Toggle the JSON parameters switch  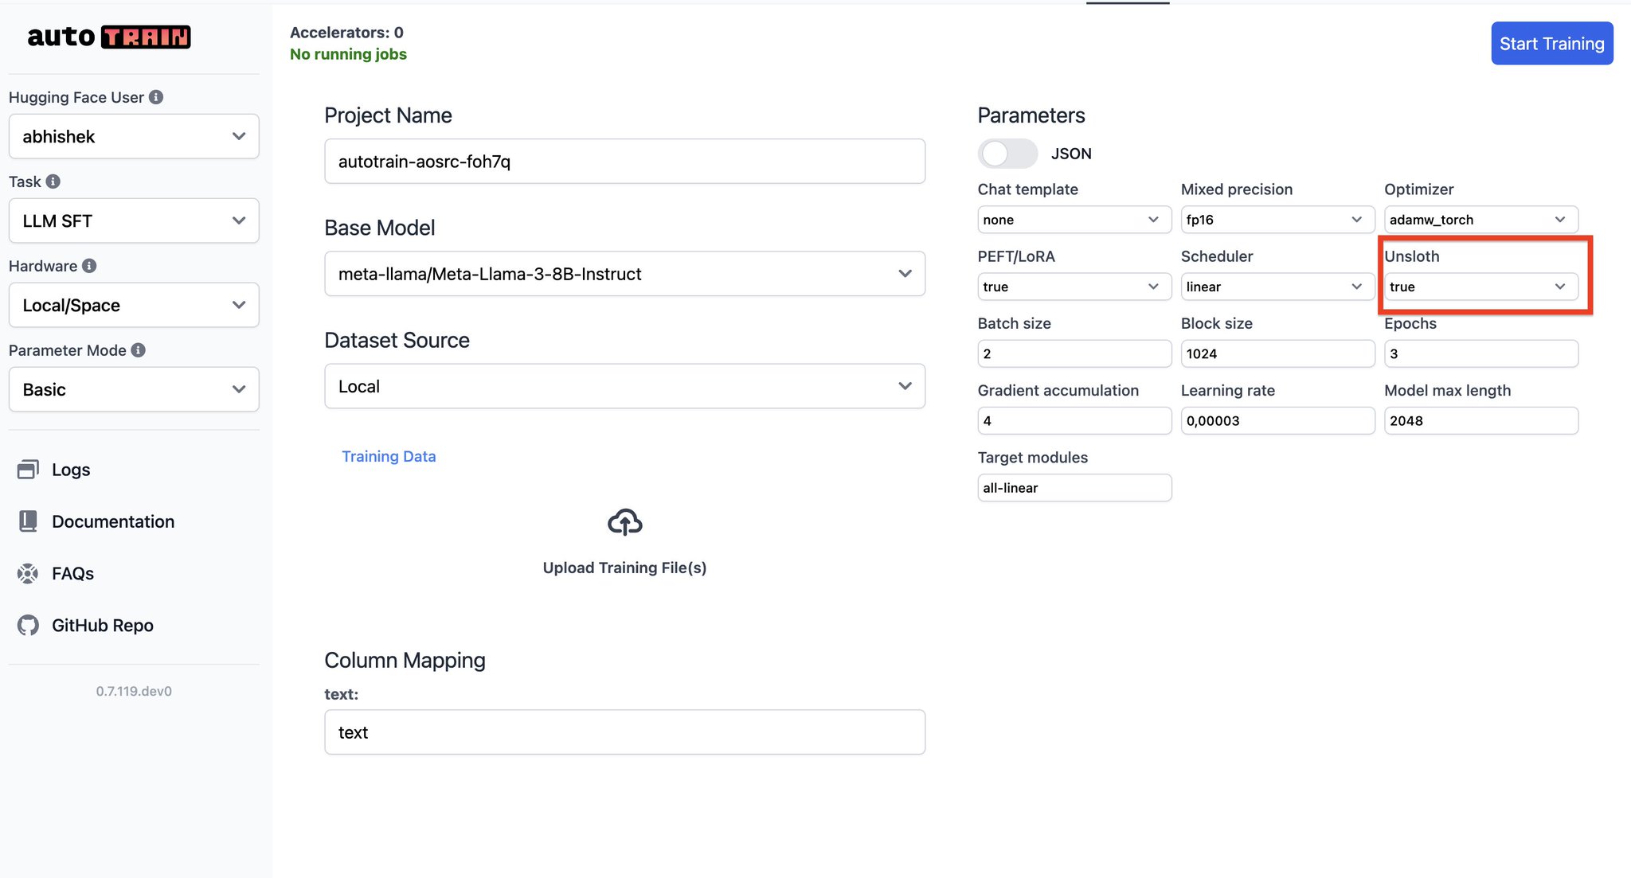(x=1007, y=154)
